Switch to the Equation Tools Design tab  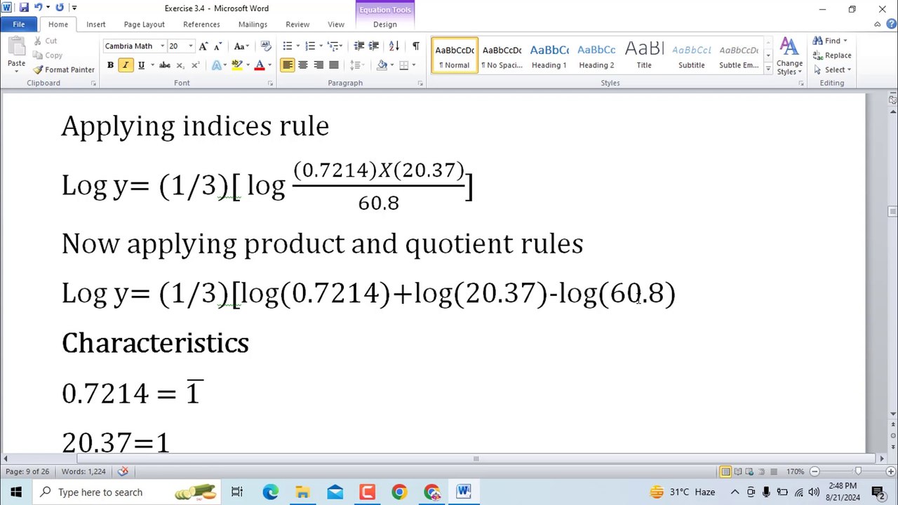384,25
